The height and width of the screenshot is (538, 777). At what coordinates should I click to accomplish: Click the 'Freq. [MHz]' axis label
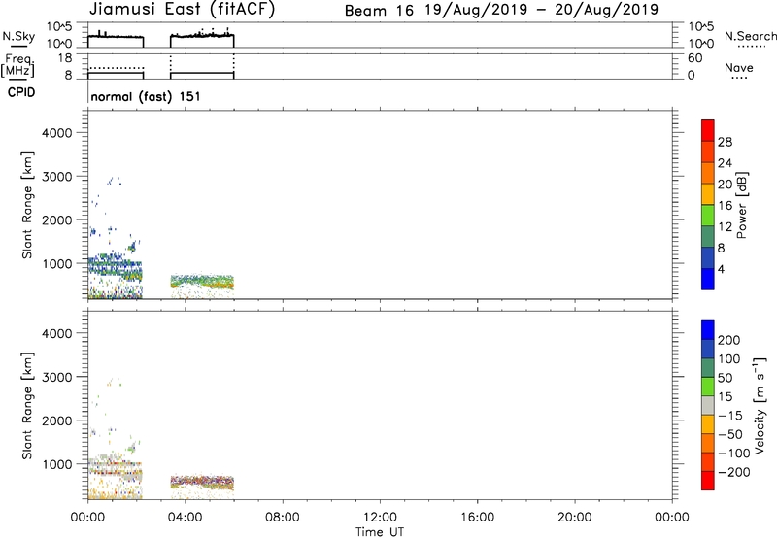pyautogui.click(x=17, y=65)
